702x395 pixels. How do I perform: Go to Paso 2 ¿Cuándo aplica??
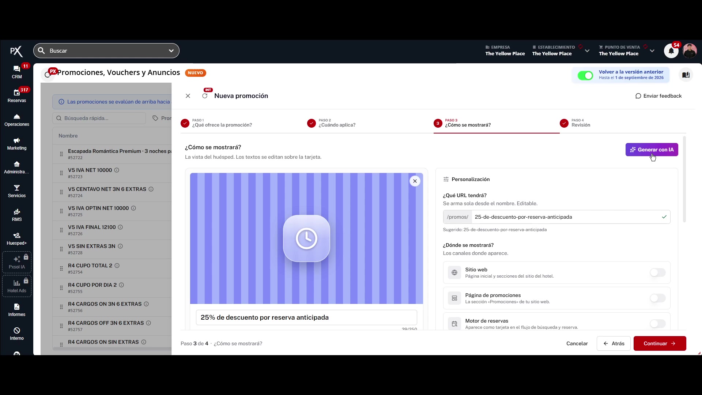point(332,123)
